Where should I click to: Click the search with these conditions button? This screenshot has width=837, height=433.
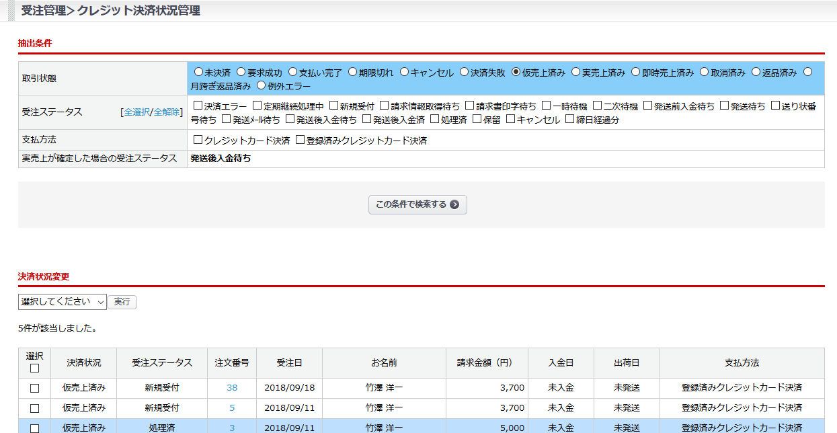point(417,204)
